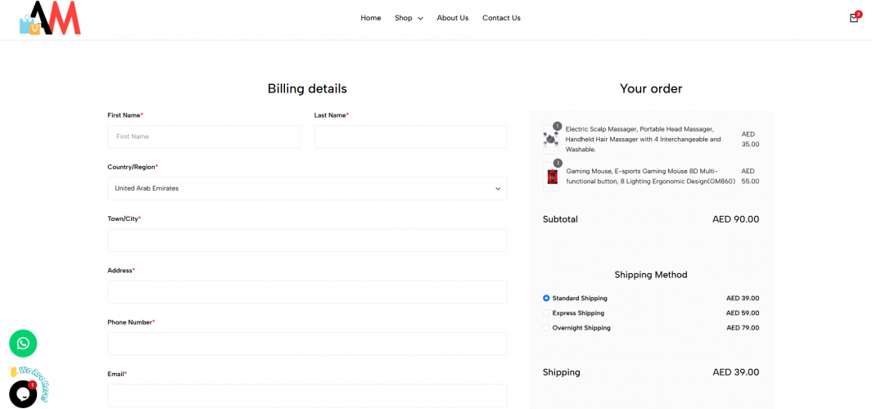Click the Billing details heading
Image resolution: width=872 pixels, height=409 pixels.
coord(308,88)
